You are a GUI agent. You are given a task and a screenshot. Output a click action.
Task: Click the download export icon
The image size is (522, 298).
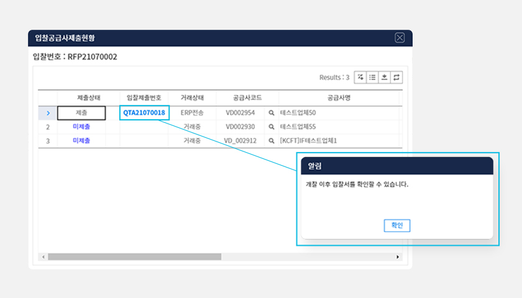click(x=384, y=78)
